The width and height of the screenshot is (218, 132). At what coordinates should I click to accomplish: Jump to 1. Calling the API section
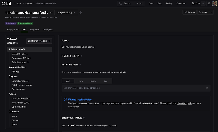click(30, 49)
